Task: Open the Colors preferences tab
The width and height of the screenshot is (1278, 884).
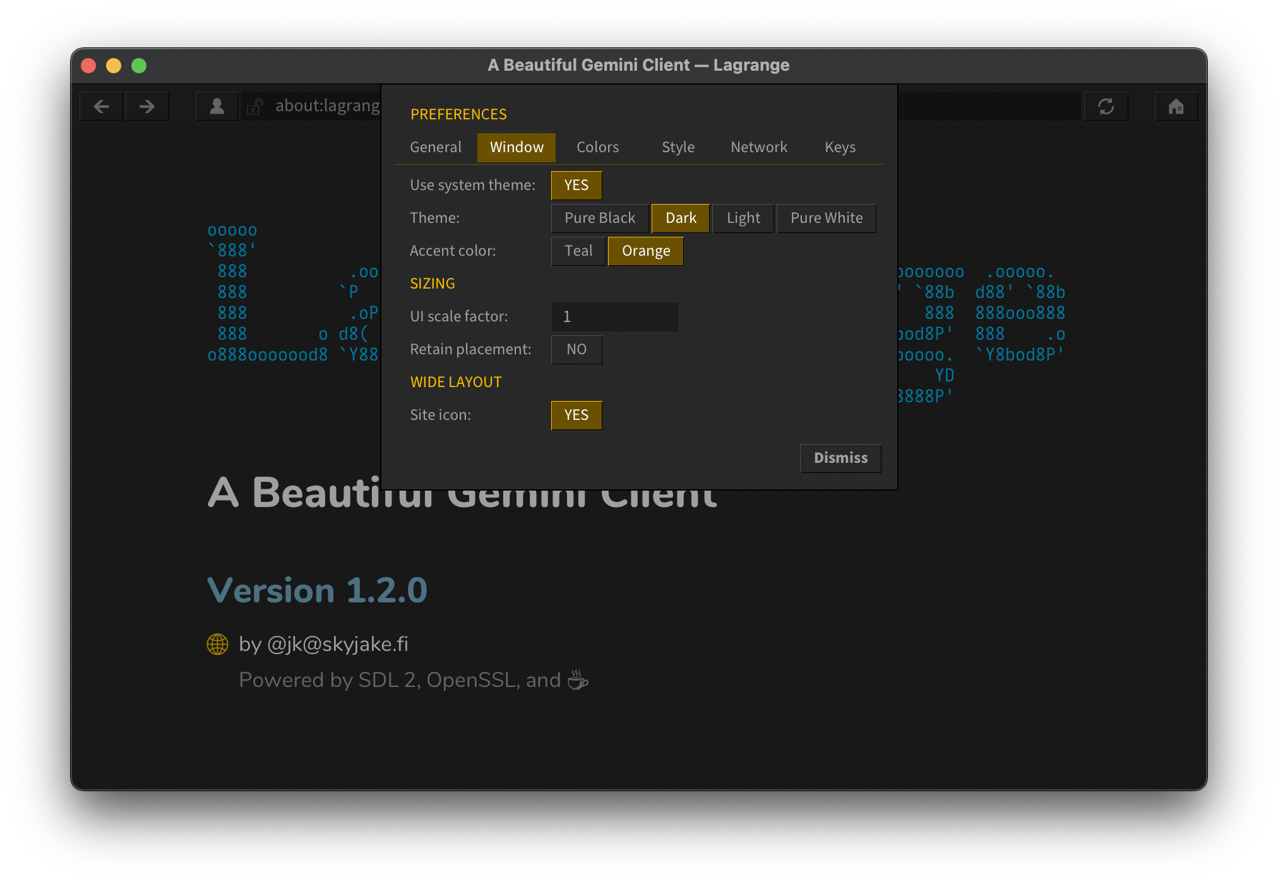Action: [x=597, y=147]
